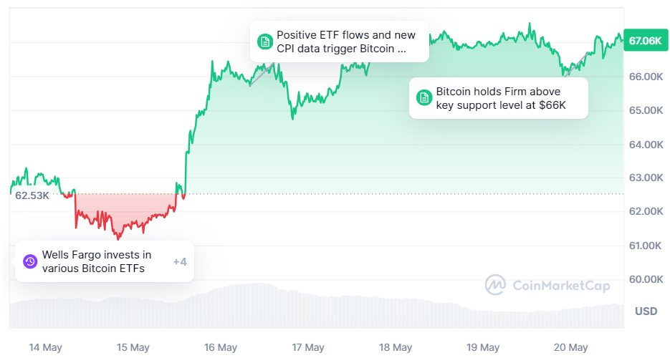Open the Wells Fargo invests in Bitcoin ETFs headline

[x=97, y=261]
